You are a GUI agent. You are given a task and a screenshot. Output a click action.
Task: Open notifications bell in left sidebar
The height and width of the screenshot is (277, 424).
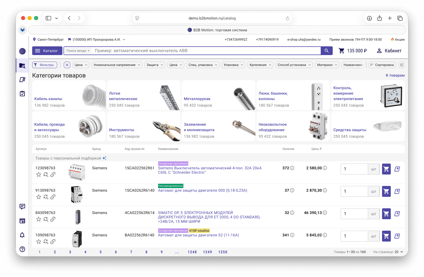click(x=22, y=235)
